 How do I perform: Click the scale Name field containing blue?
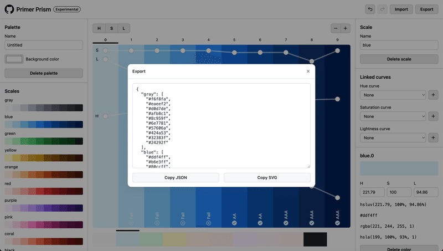[x=399, y=45]
